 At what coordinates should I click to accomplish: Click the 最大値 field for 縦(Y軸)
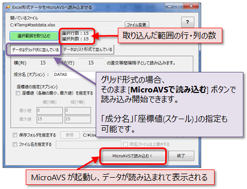click(78, 119)
